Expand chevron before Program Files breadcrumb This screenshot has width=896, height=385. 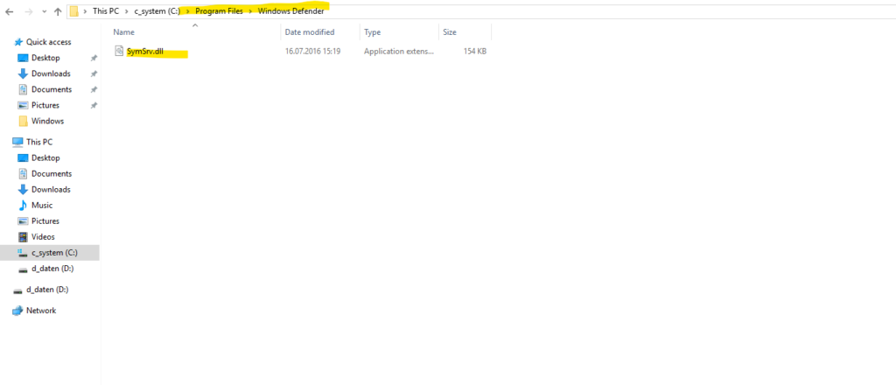(188, 11)
